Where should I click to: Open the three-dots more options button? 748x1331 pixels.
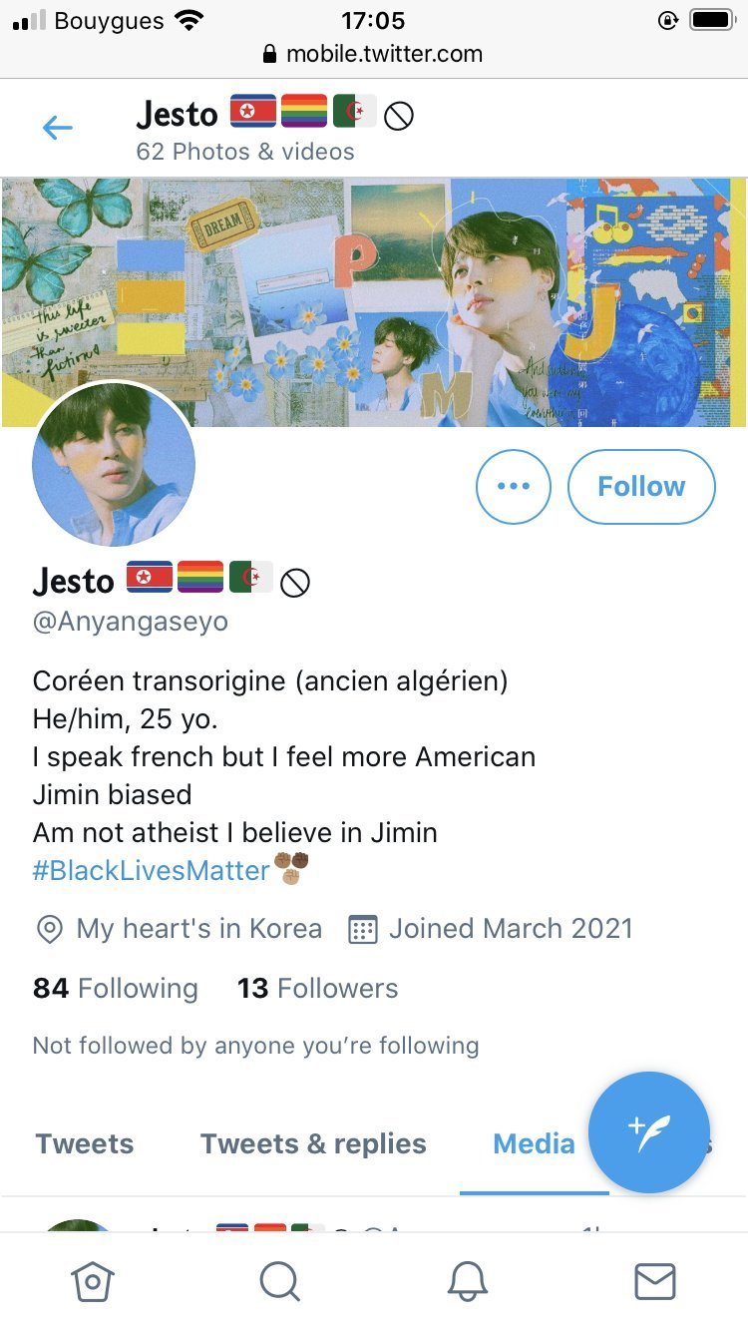click(514, 487)
